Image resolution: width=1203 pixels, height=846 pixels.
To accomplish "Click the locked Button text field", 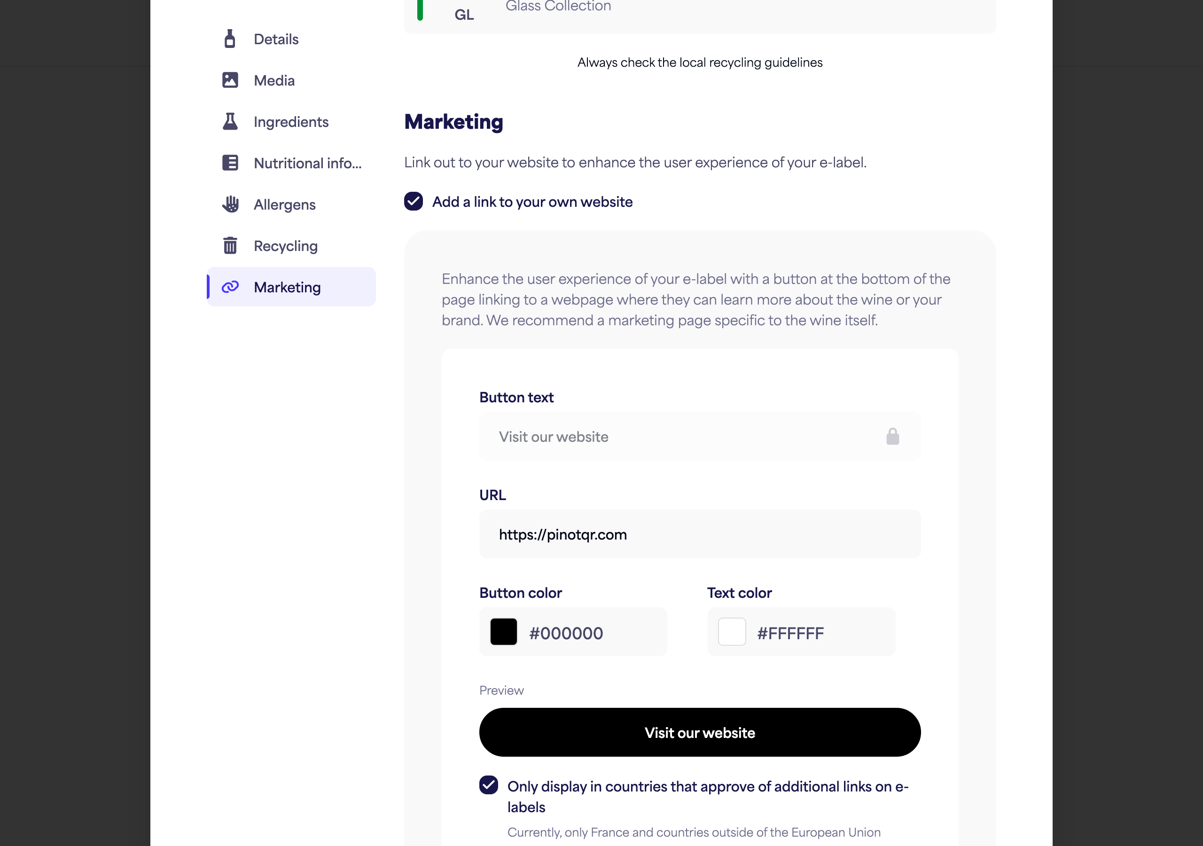I will tap(700, 436).
